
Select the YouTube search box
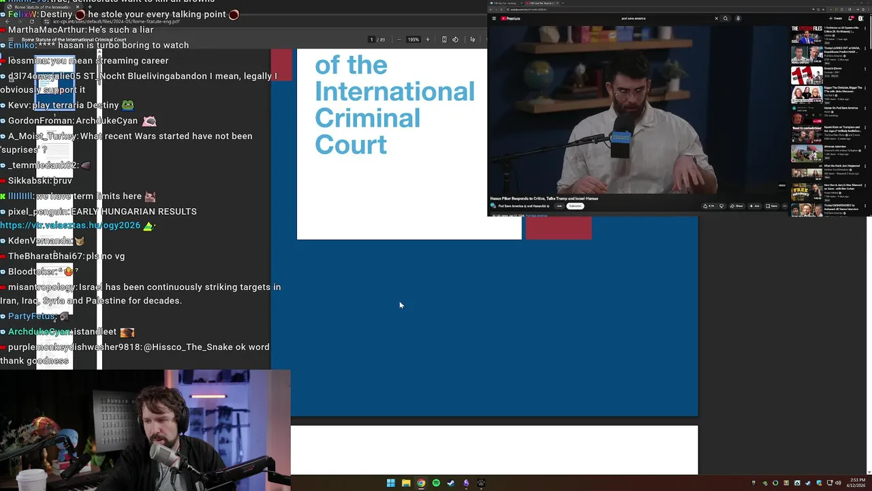(666, 18)
